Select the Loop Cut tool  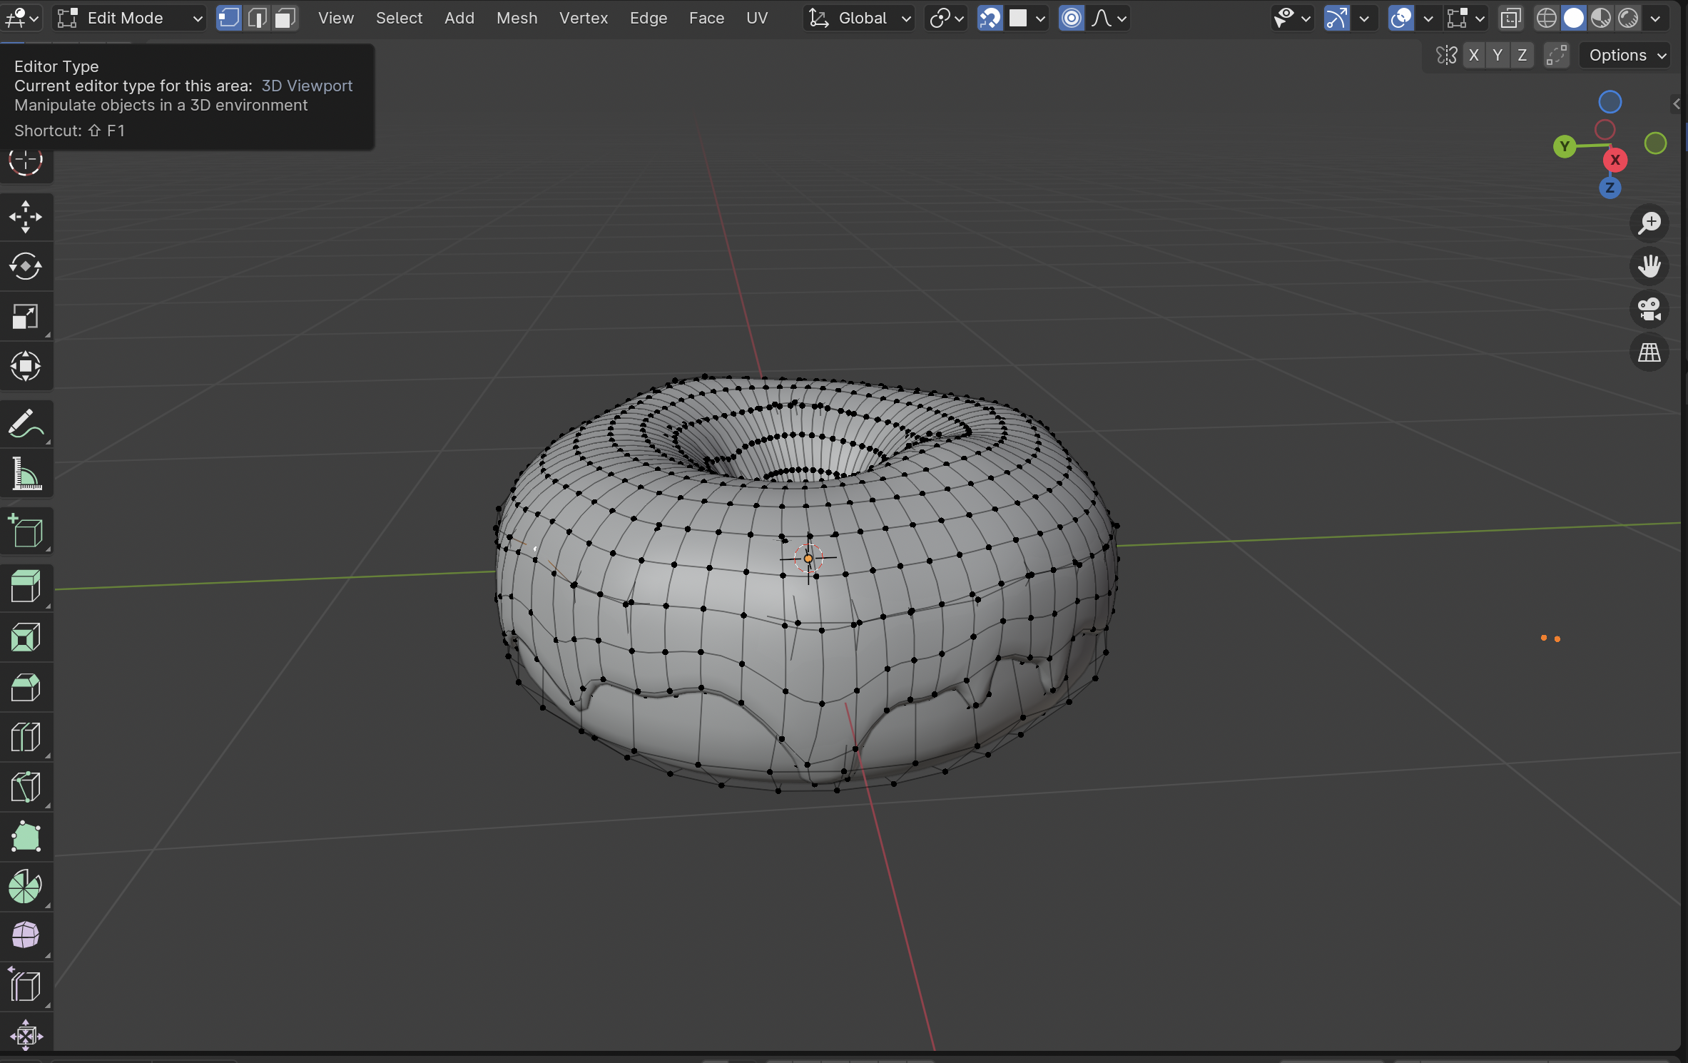tap(26, 738)
